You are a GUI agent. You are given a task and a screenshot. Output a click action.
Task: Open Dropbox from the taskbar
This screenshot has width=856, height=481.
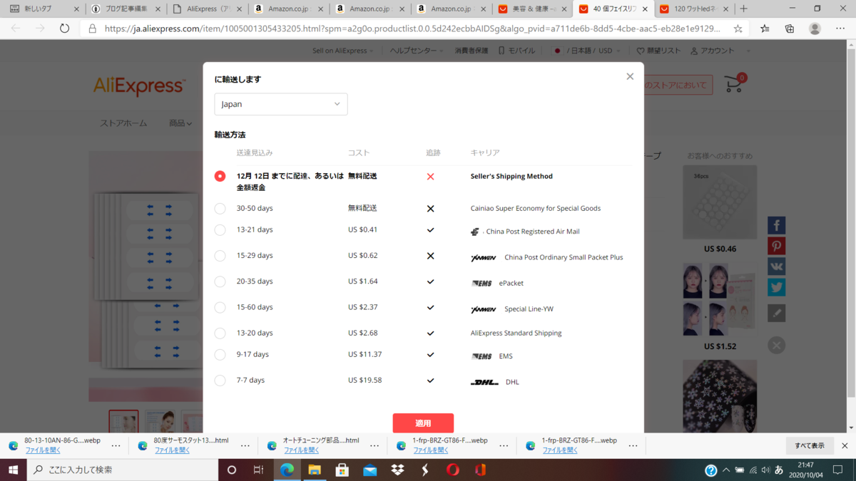coord(397,470)
